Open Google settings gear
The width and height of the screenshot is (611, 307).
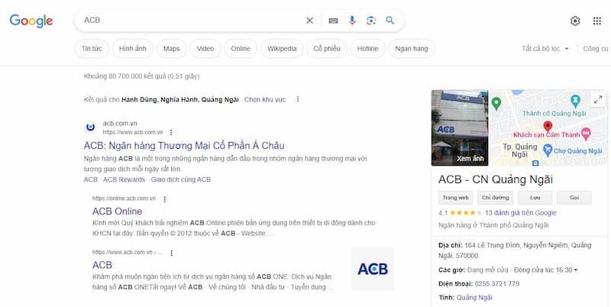click(575, 21)
